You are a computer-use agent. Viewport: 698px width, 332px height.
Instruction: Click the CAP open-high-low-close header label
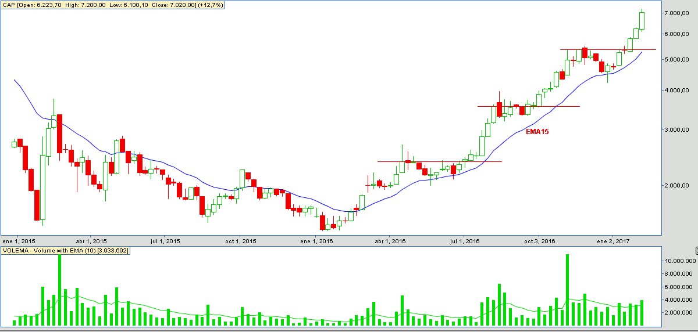[x=113, y=5]
